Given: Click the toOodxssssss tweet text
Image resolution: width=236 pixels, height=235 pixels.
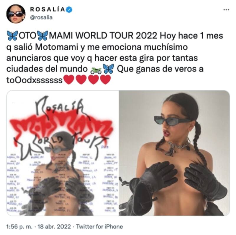Looking at the screenshot, I should click(x=35, y=80).
